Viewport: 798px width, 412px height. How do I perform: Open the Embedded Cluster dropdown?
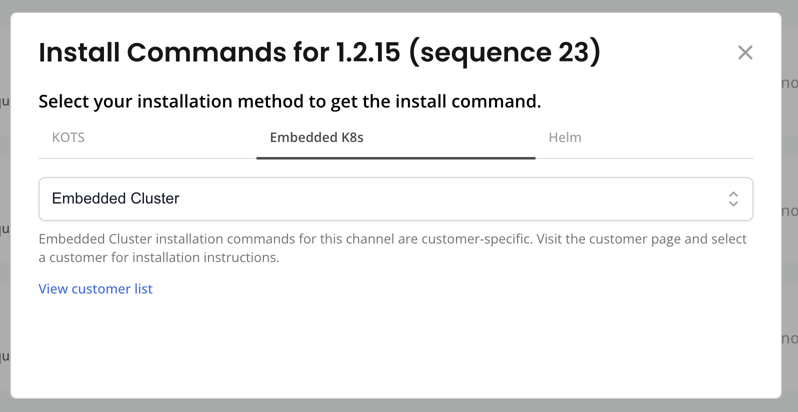click(395, 199)
